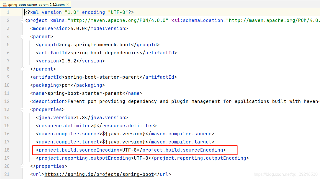Click the closing parent tag on line 8
Screen dimensions: 320x179
(43, 69)
